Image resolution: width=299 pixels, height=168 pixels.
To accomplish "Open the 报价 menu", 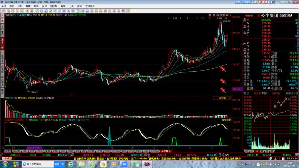I will [12, 6].
